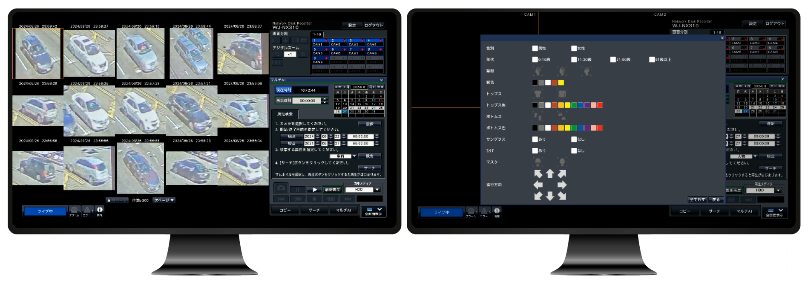Pick the green tops color swatch
808x283 pixels.
coord(574,105)
